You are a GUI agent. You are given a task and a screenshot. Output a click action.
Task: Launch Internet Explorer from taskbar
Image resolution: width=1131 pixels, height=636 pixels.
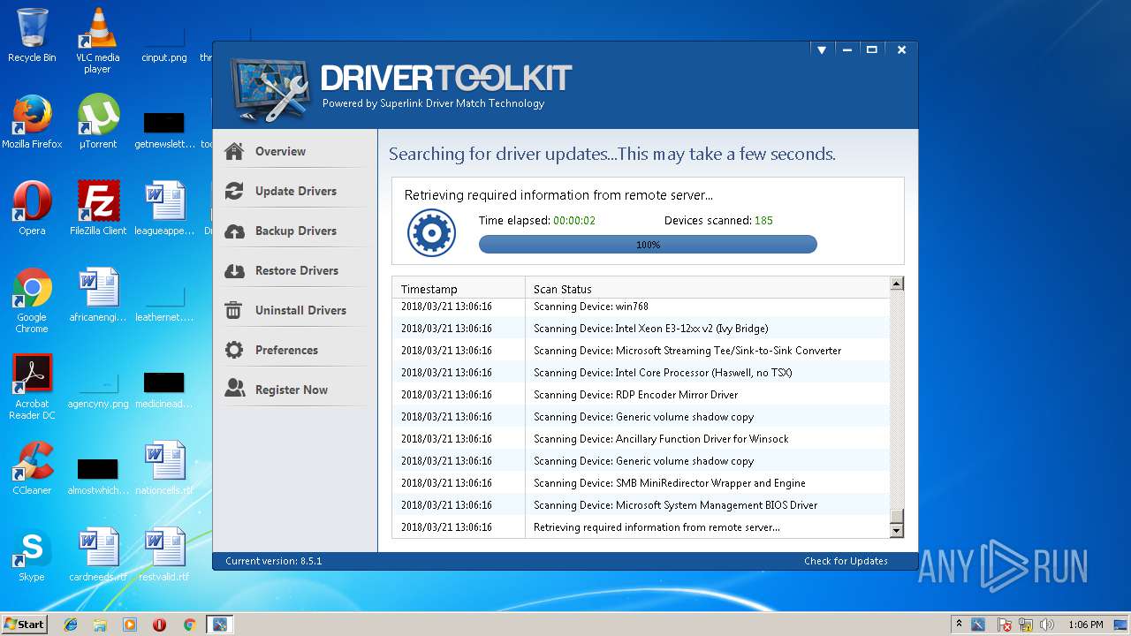71,625
